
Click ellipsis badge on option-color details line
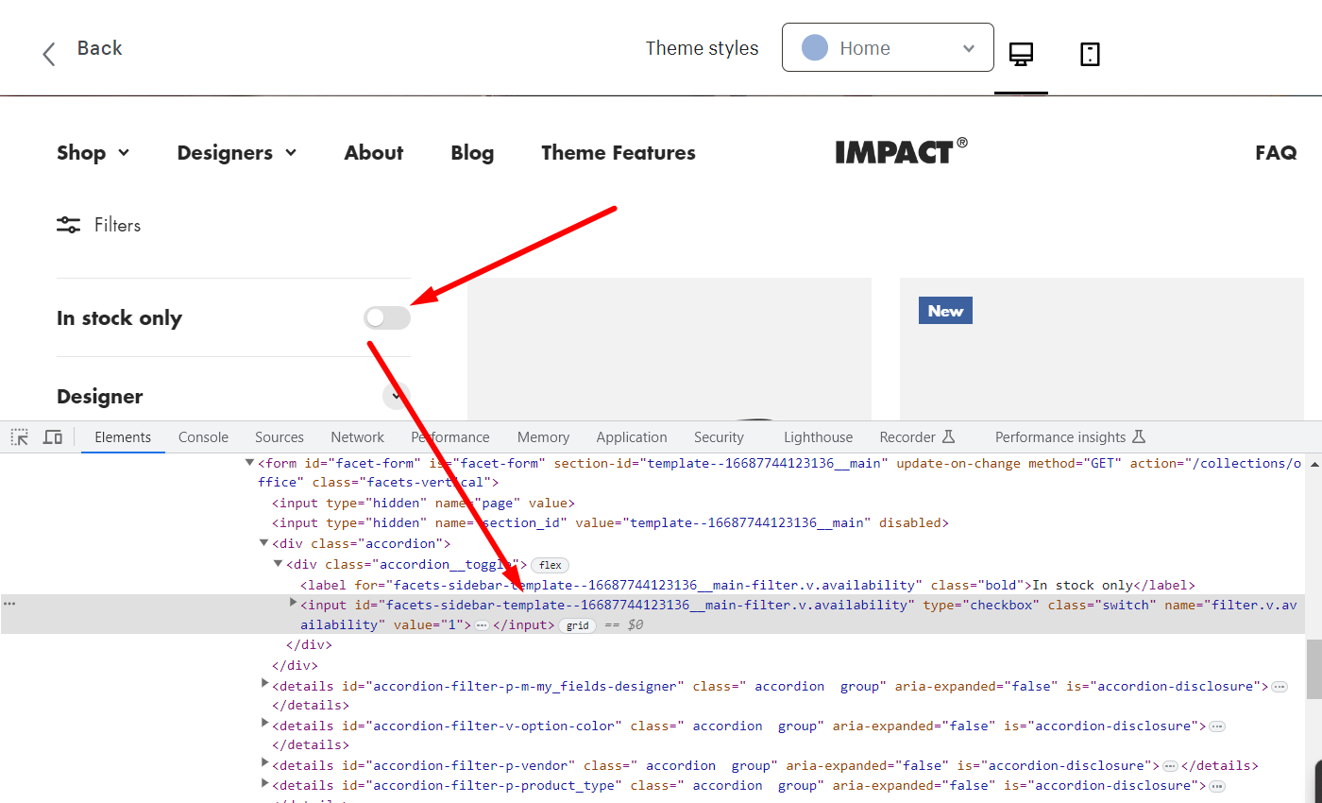[1217, 726]
